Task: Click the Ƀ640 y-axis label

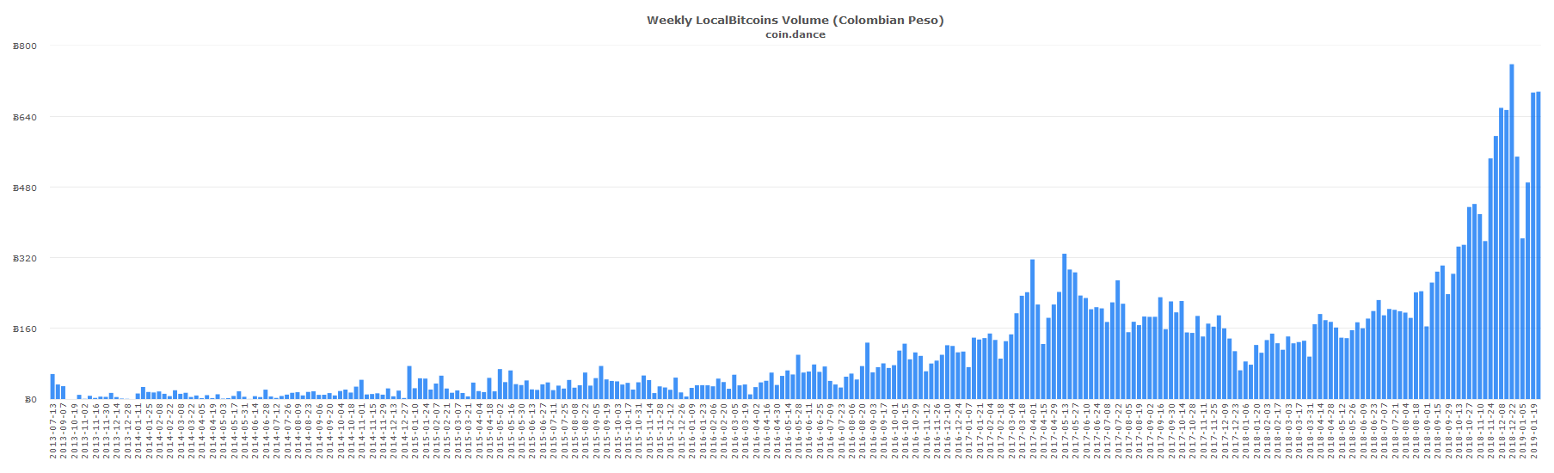Action: pyautogui.click(x=25, y=117)
